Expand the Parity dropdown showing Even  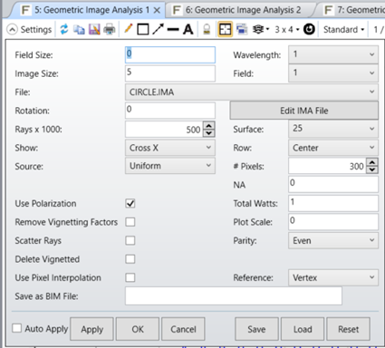pos(333,240)
